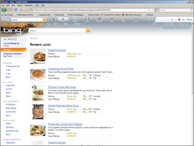Show More under the Rating filters
The width and height of the screenshot is (194, 146).
(8, 77)
